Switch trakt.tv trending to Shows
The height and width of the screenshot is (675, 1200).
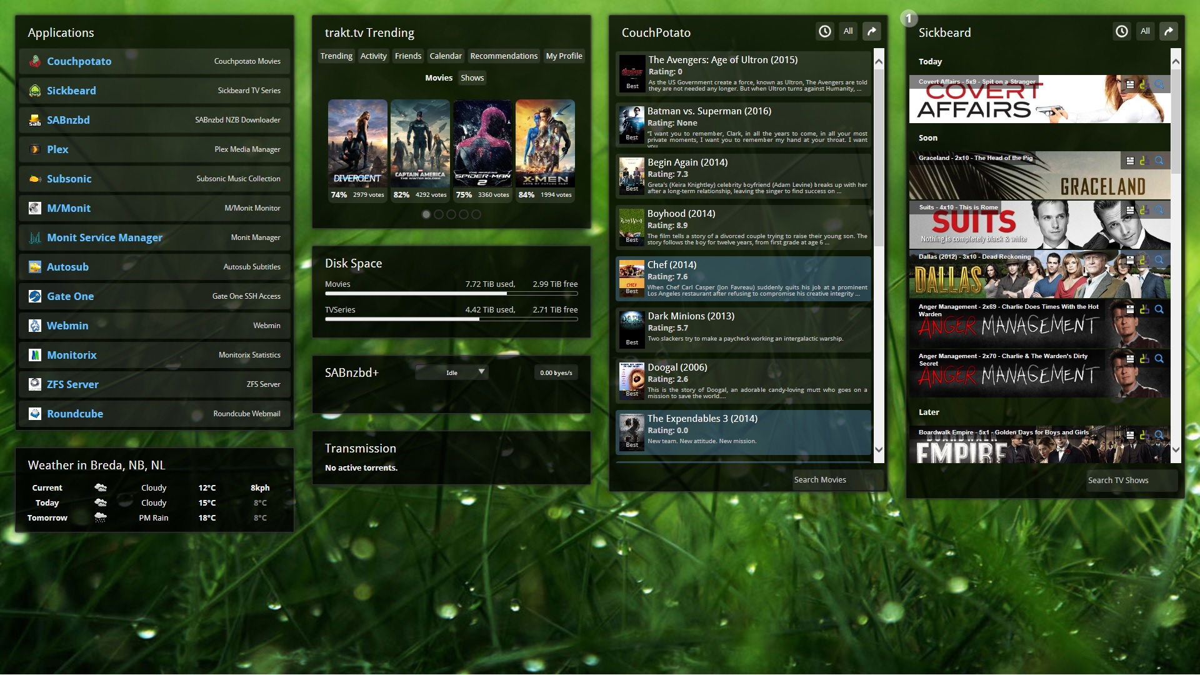click(x=472, y=77)
